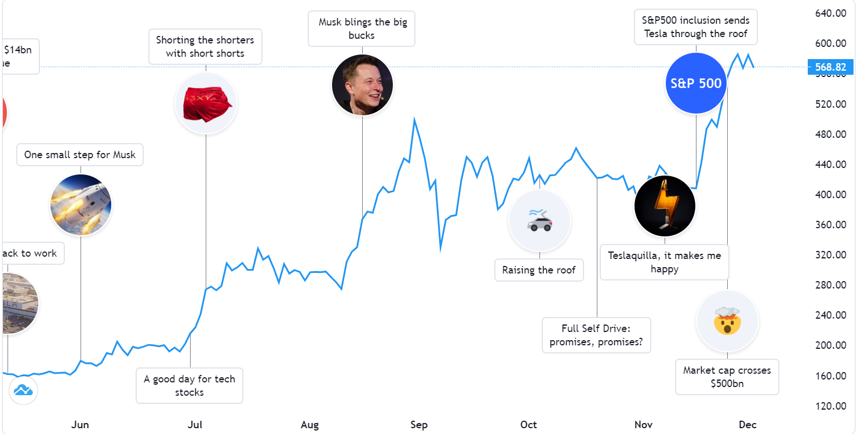The width and height of the screenshot is (857, 434).
Task: Click 'Full Self Drive: promises, promises?' label
Action: pyautogui.click(x=596, y=335)
